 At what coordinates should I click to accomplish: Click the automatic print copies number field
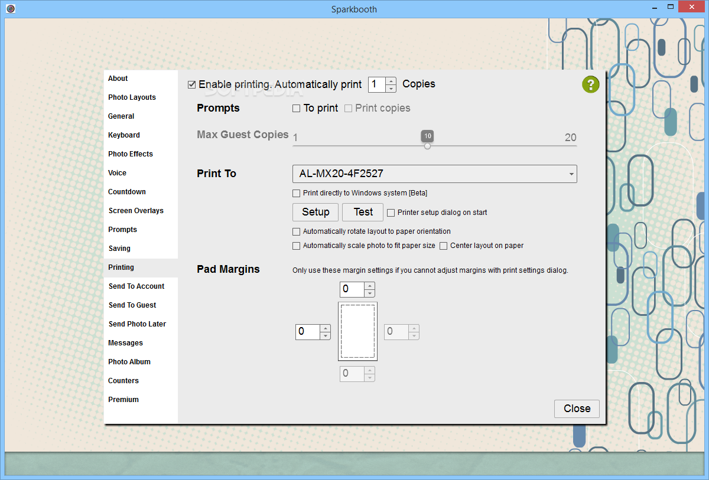pos(377,84)
